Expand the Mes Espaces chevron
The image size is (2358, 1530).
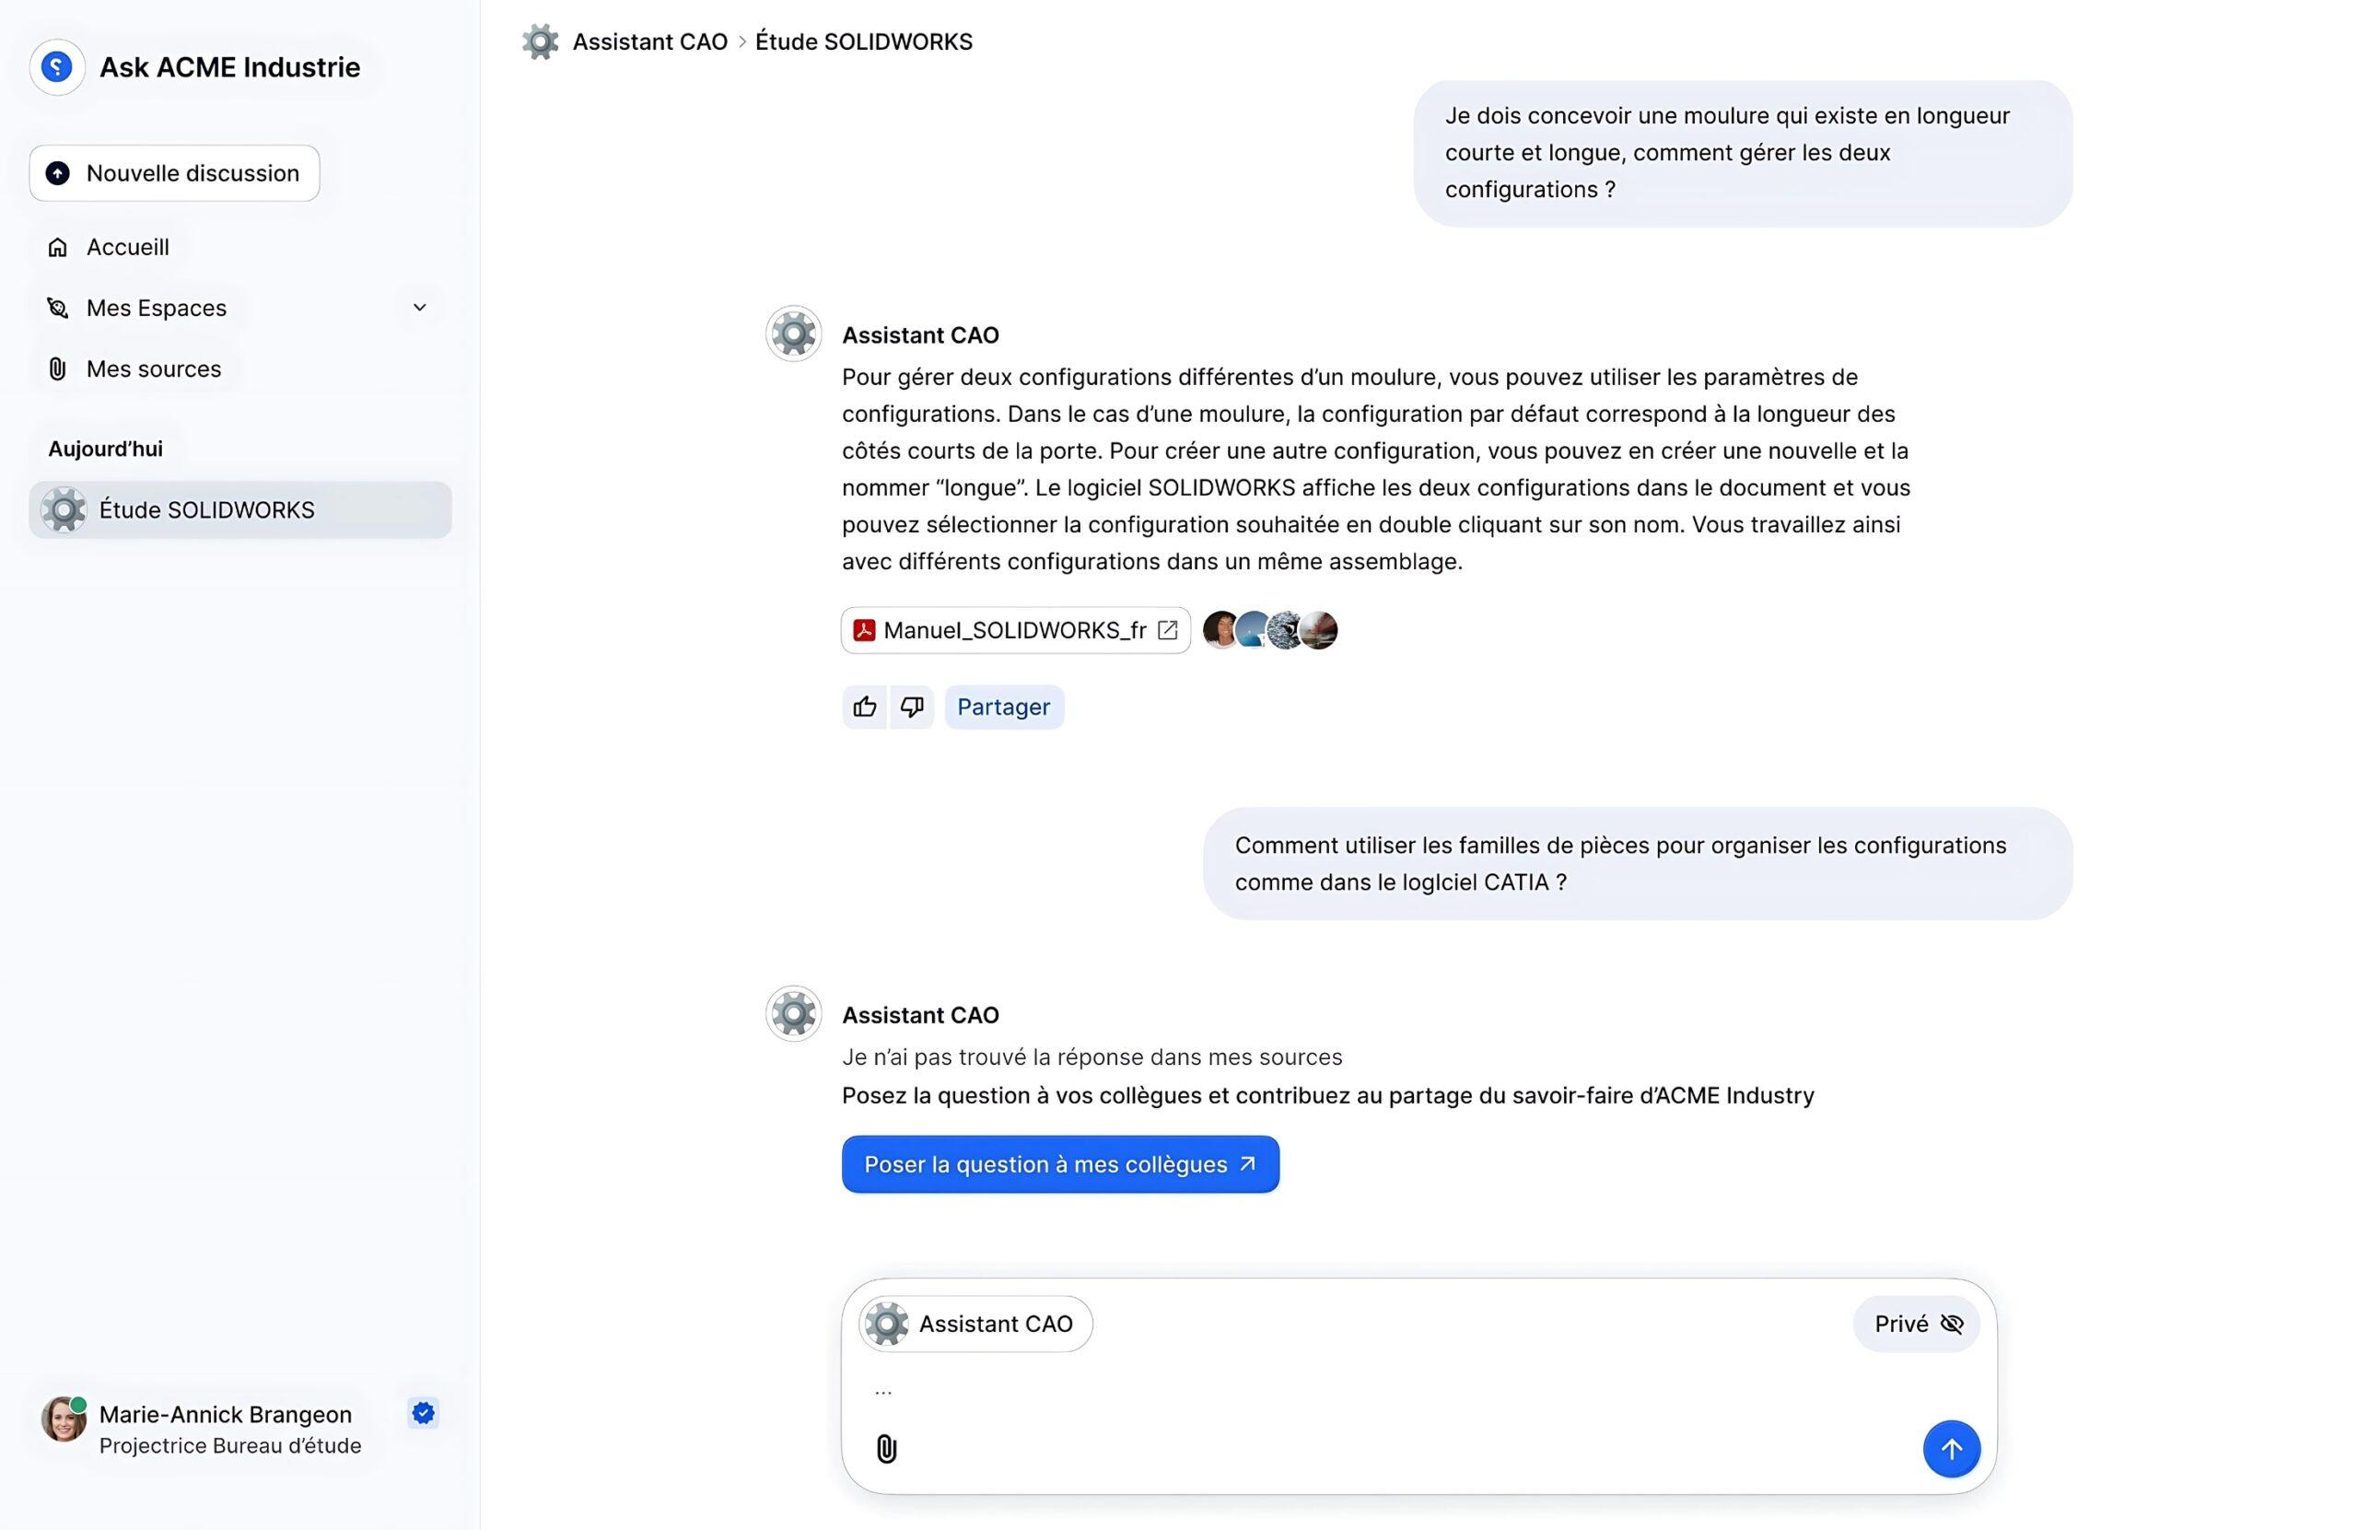point(419,307)
